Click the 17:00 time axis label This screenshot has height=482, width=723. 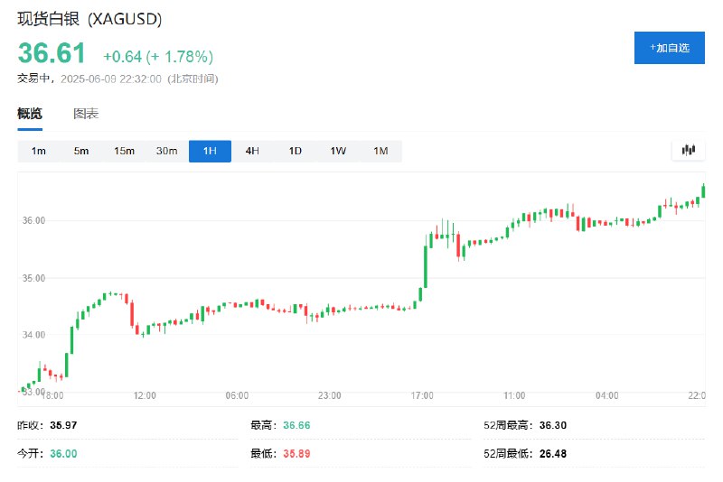422,396
